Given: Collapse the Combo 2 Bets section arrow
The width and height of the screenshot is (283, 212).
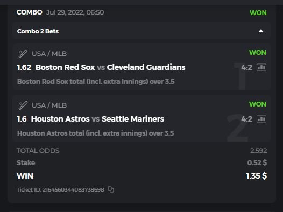Looking at the screenshot, I should coord(261,31).
